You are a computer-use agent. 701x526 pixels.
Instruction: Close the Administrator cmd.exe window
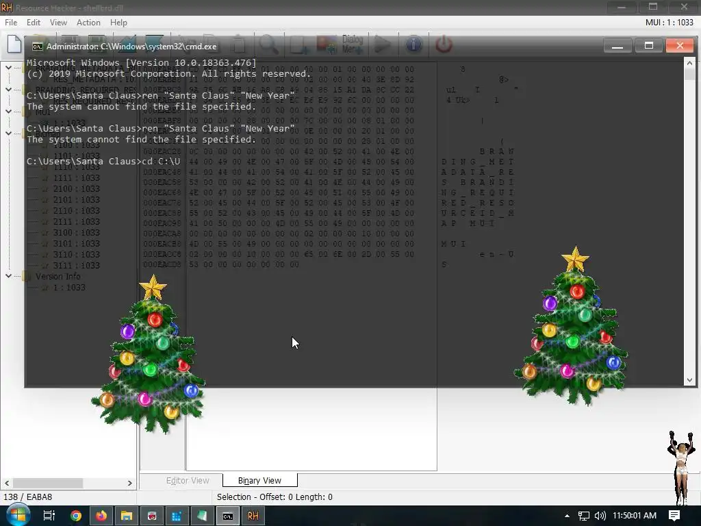(x=680, y=46)
